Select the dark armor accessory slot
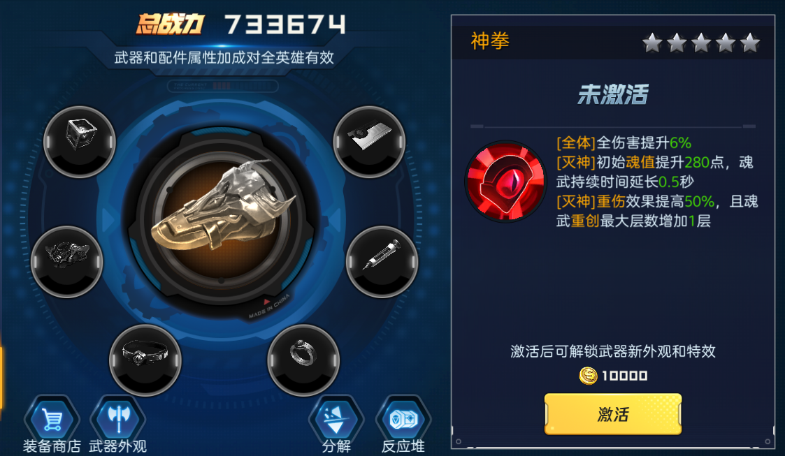The width and height of the screenshot is (785, 456). [x=67, y=261]
